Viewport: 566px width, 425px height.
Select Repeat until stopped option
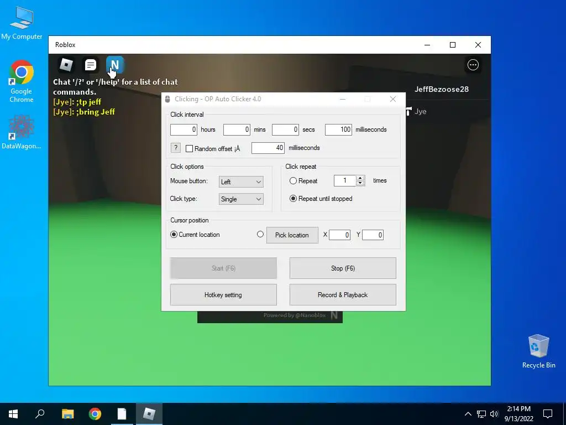pos(293,199)
